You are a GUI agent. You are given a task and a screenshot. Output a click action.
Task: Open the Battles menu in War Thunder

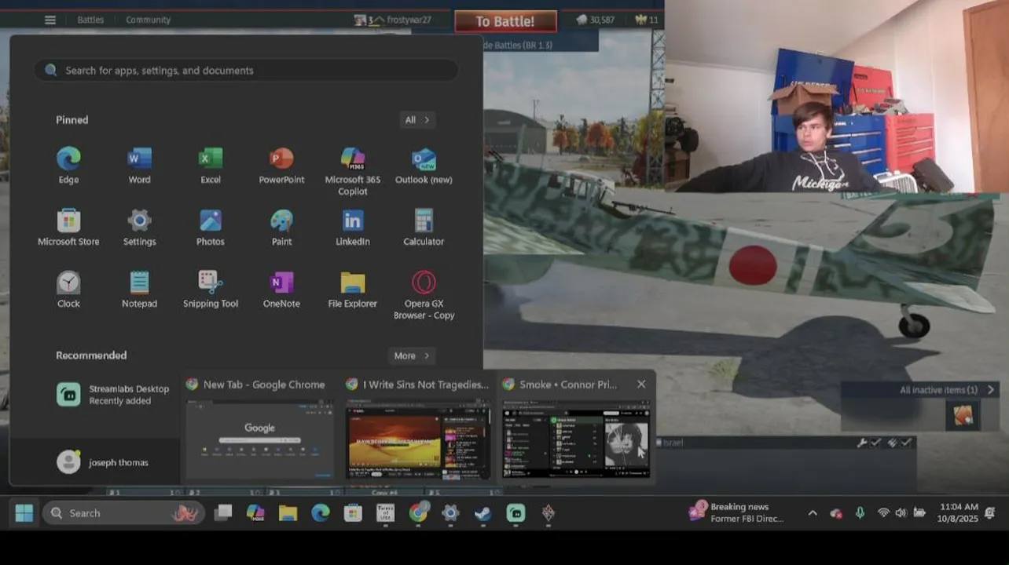90,20
